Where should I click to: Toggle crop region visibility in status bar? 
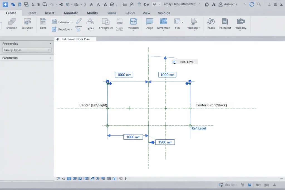tap(109, 179)
